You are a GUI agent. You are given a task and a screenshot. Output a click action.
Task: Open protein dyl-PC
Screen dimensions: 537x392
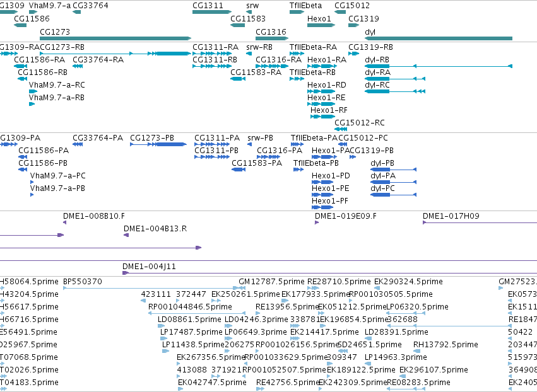382,188
